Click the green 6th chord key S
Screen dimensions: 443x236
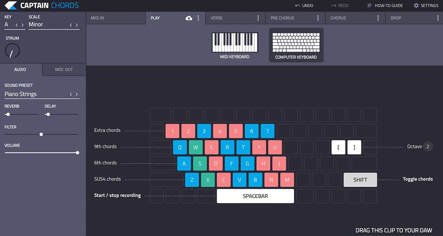(200, 164)
